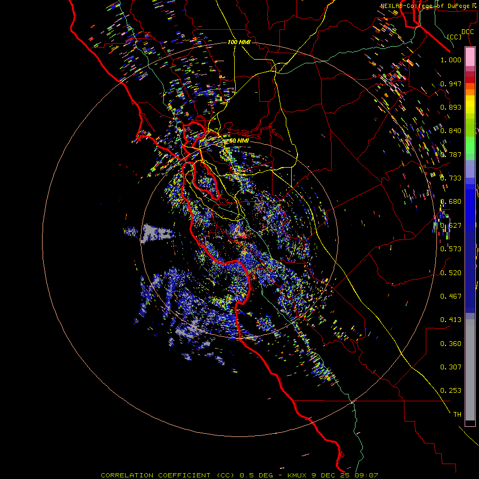The image size is (479, 479).
Task: Click the KMUX 9 DEC 25 09:07 timestamp
Action: click(333, 475)
